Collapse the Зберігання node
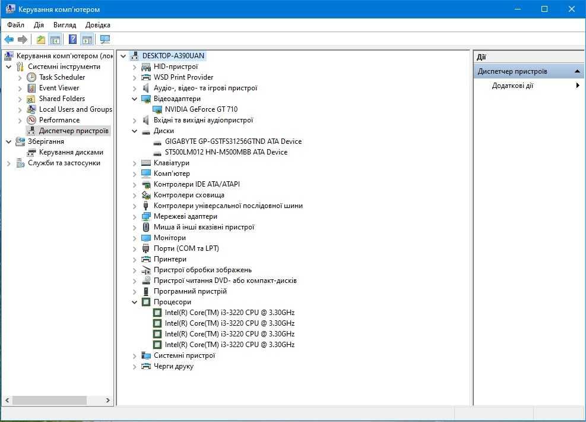 click(9, 142)
